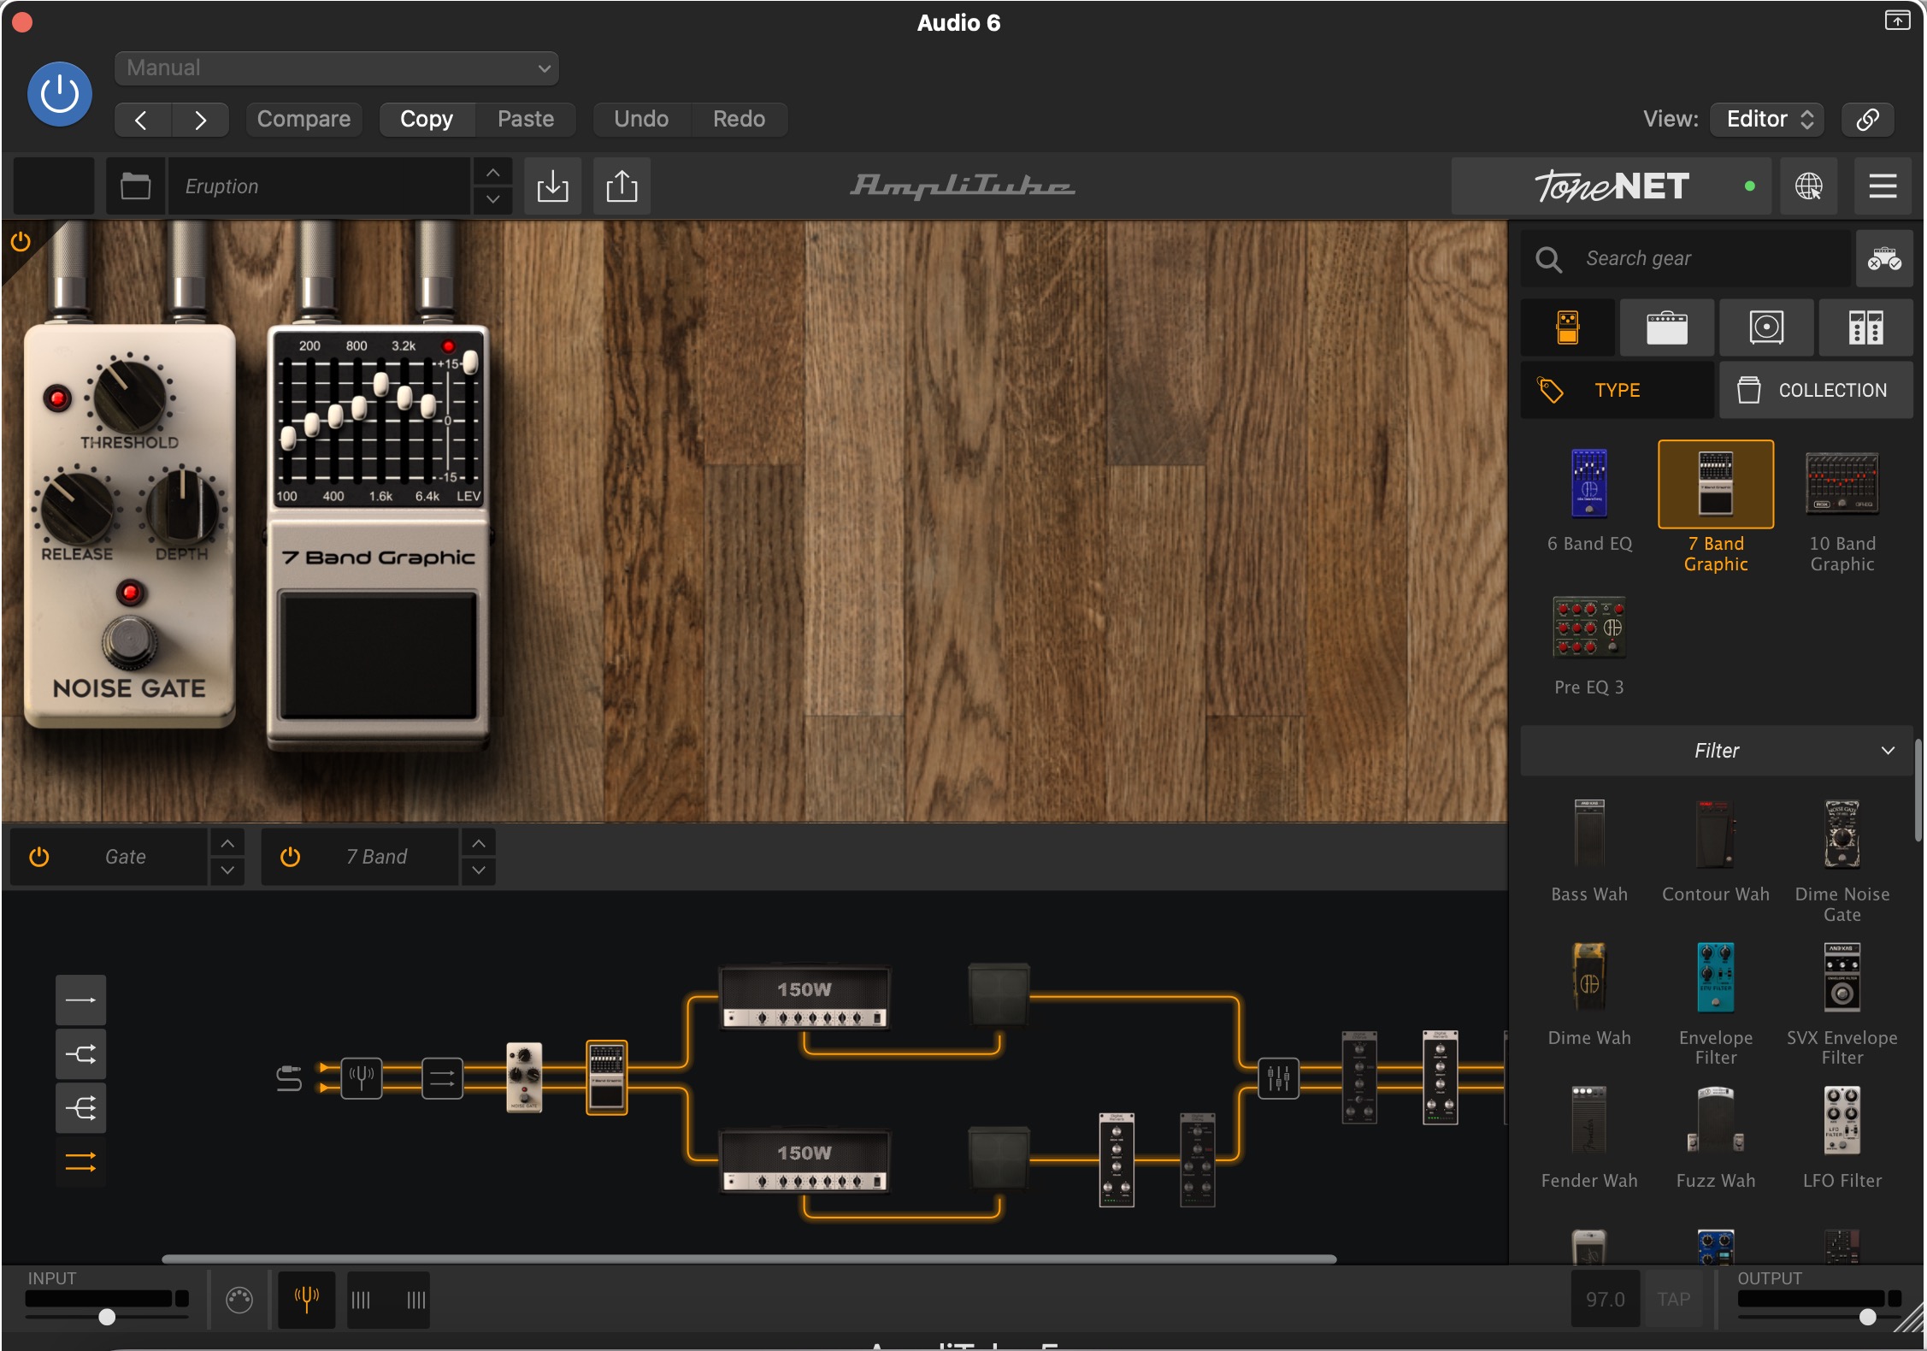The width and height of the screenshot is (1927, 1351).
Task: Click the save preset download icon
Action: click(552, 186)
